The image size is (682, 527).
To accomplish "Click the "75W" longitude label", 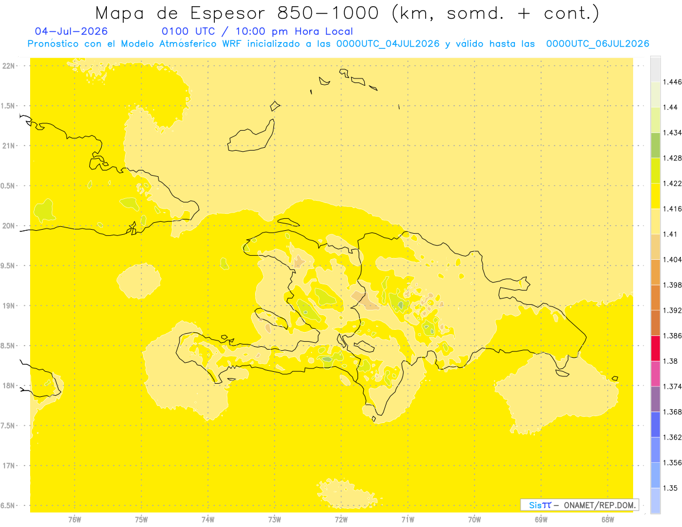I will pyautogui.click(x=142, y=520).
